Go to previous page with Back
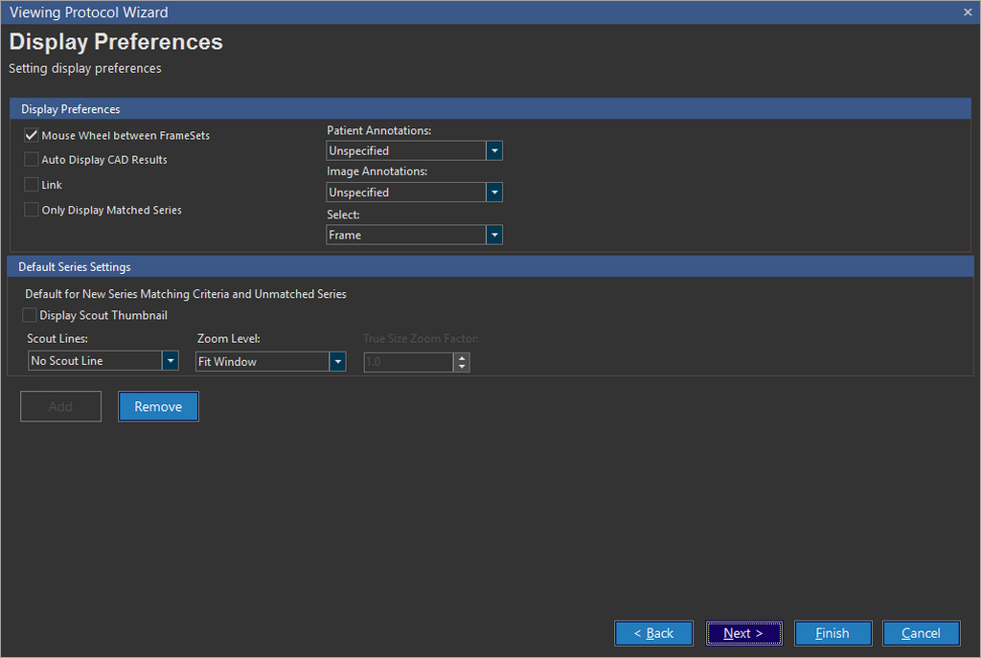 [653, 633]
